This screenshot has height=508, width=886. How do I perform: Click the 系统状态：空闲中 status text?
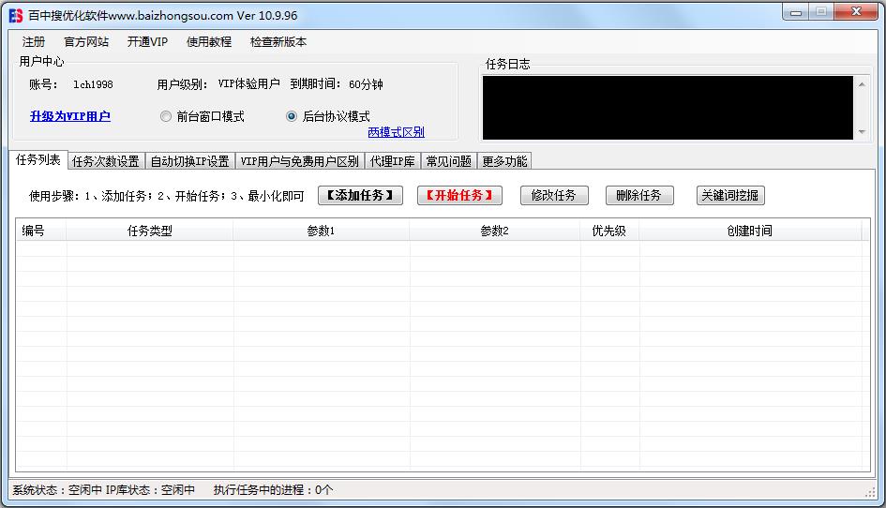pos(57,490)
